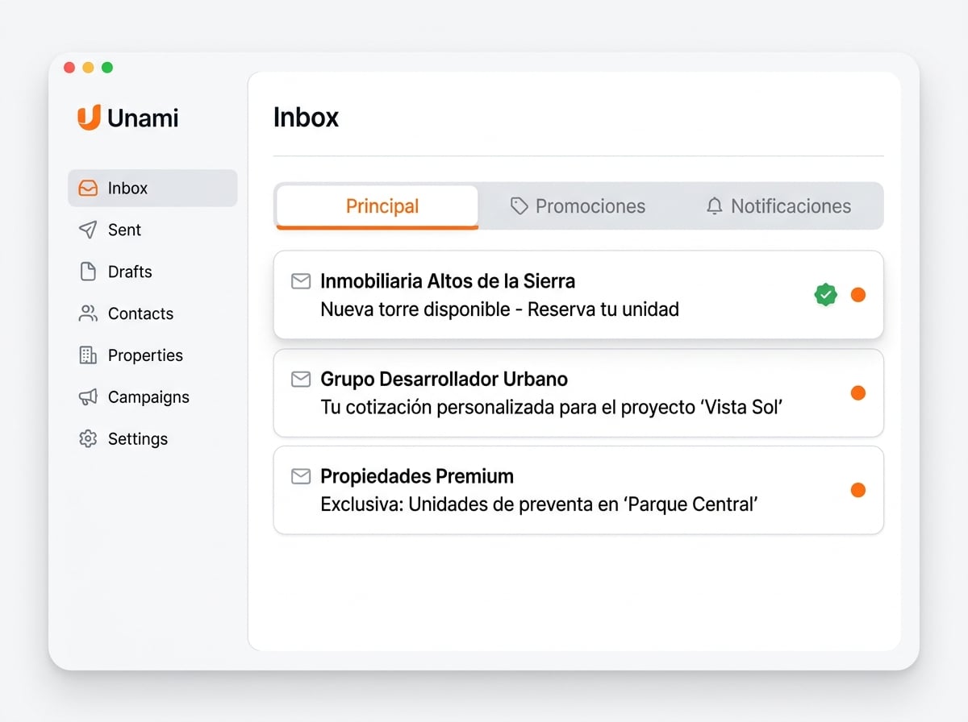
Task: Click the bell icon on Notificaciones tab
Action: (714, 206)
